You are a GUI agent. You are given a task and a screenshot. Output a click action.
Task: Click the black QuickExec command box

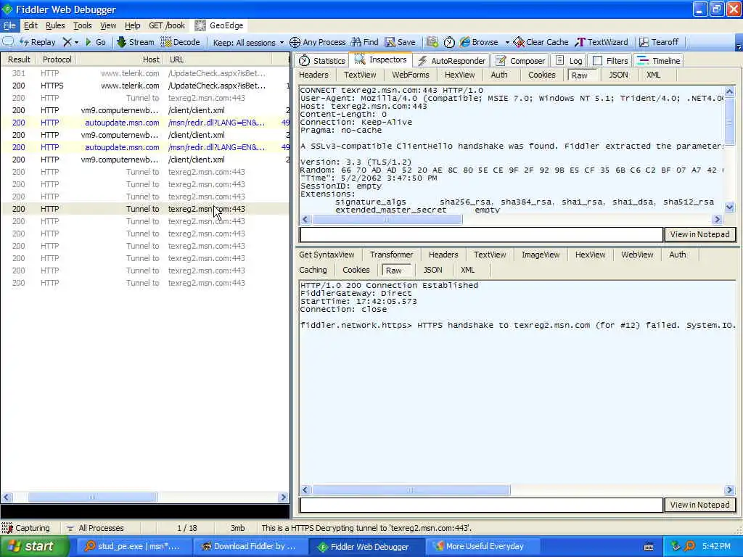[x=145, y=511]
